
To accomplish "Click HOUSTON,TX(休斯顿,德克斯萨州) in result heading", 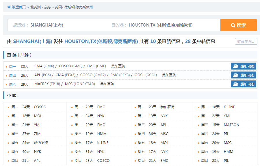I will click(x=101, y=41).
